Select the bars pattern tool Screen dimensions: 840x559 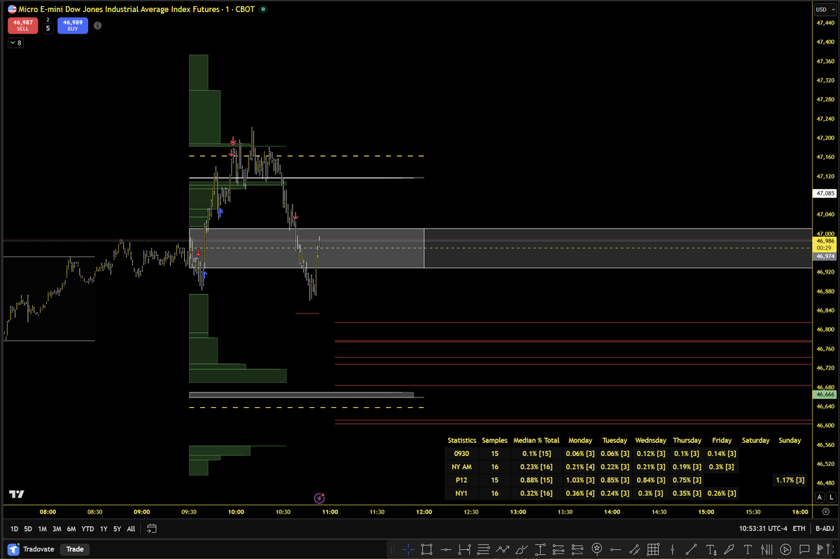(766, 549)
